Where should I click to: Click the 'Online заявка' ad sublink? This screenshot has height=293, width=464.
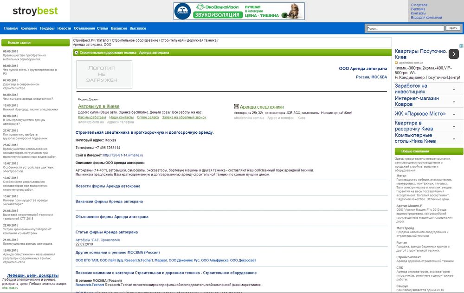(x=148, y=117)
